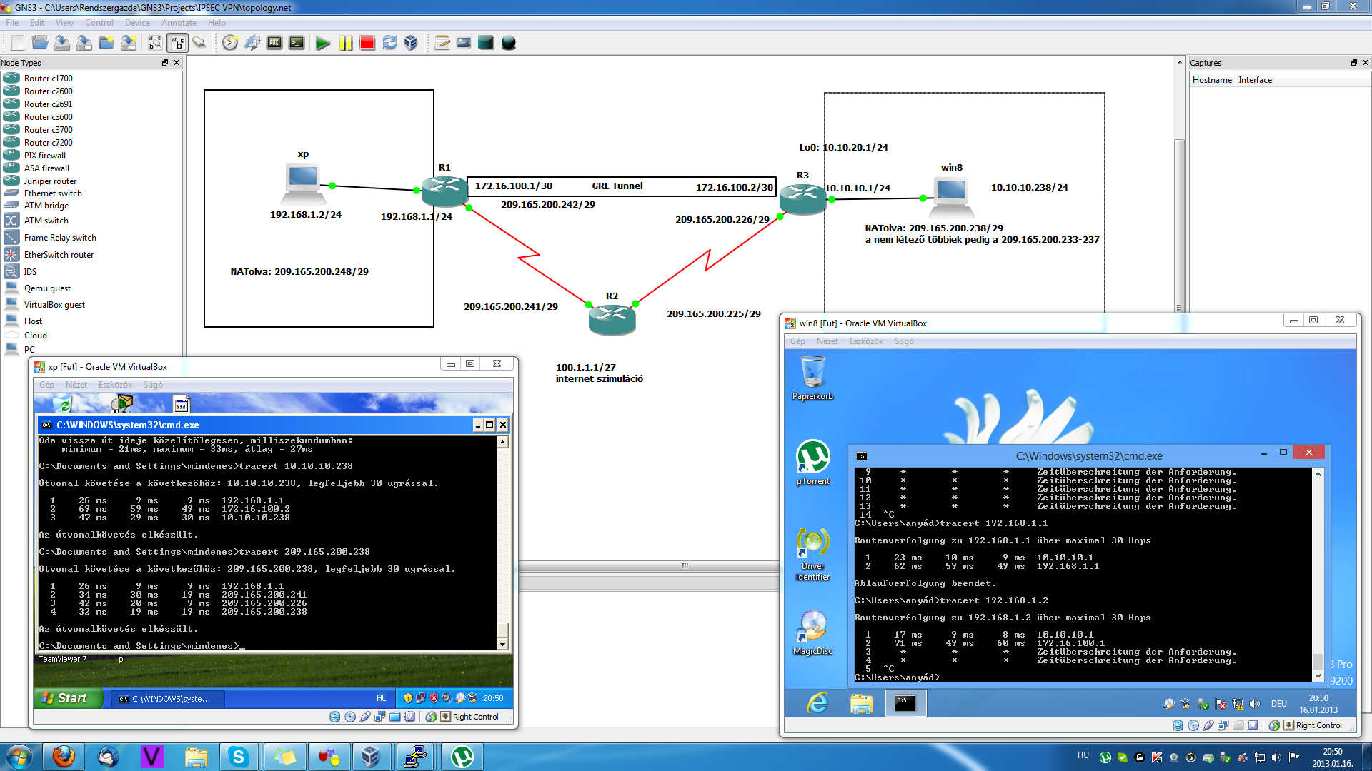Click the R2 router on topology
The image size is (1372, 771).
click(612, 319)
